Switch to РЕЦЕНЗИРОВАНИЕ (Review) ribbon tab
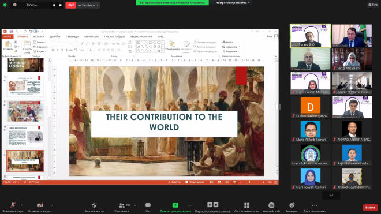381x214 pixels. 141,37
